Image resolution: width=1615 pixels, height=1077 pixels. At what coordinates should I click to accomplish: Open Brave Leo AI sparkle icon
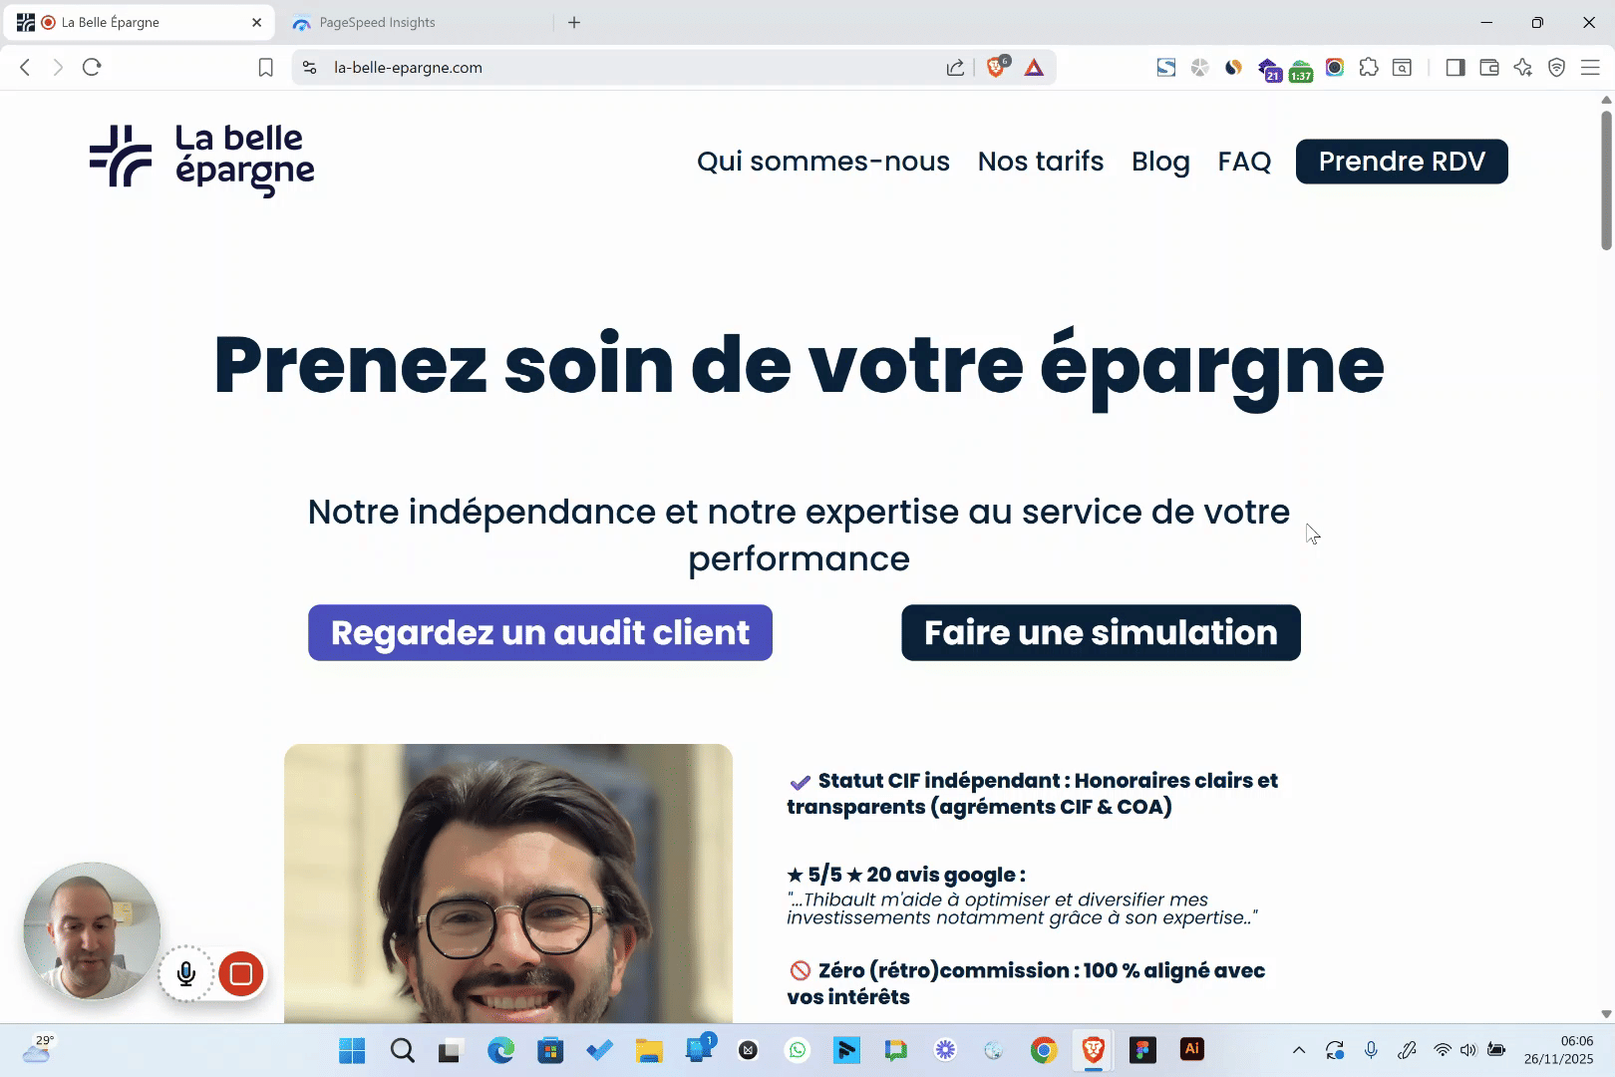[x=1522, y=68]
